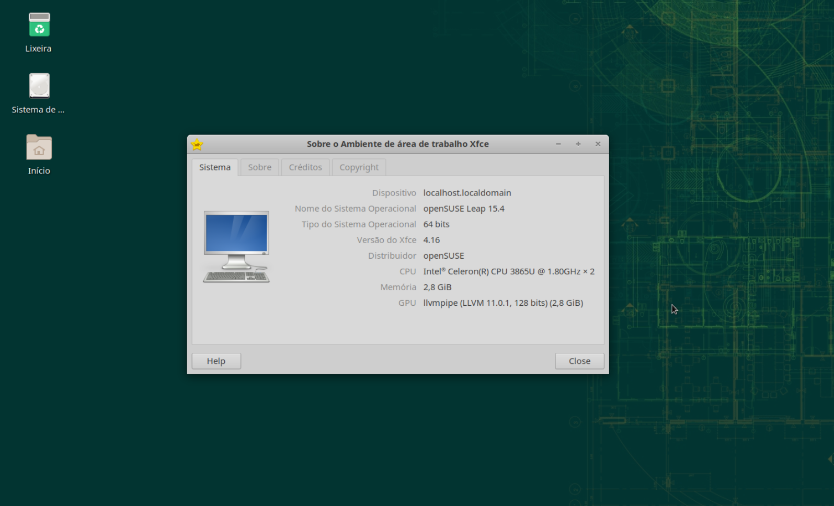
Task: Click the 'Versão do Xfce' label
Action: click(x=386, y=240)
